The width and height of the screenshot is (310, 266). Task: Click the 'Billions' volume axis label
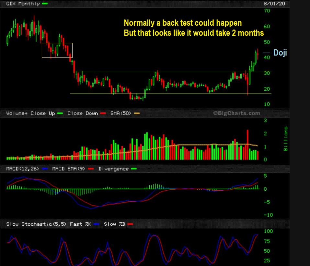coord(285,139)
